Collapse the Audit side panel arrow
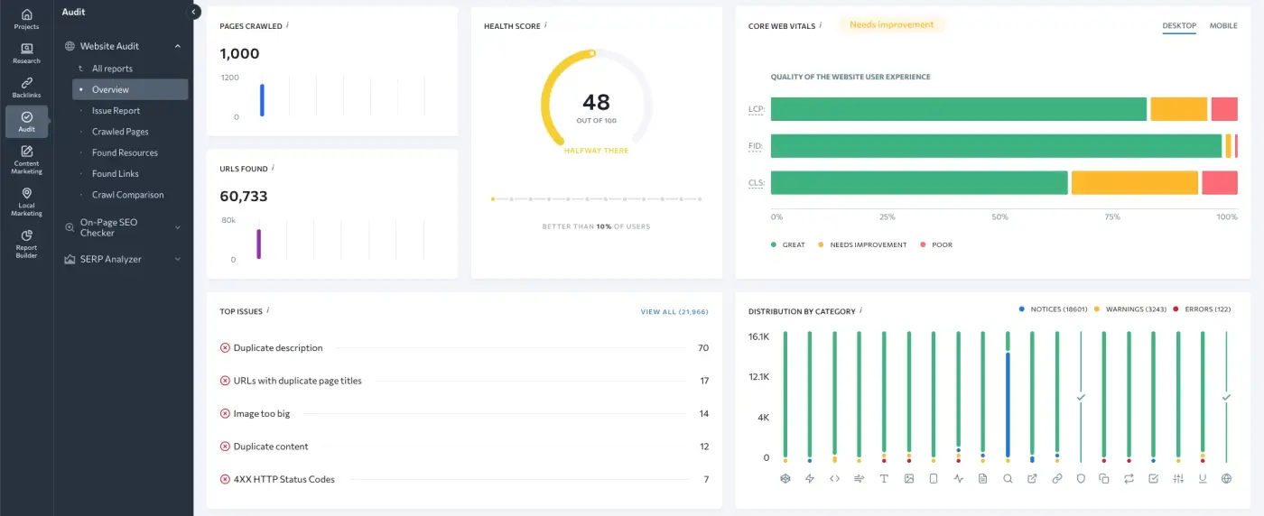The width and height of the screenshot is (1264, 516). (x=194, y=12)
